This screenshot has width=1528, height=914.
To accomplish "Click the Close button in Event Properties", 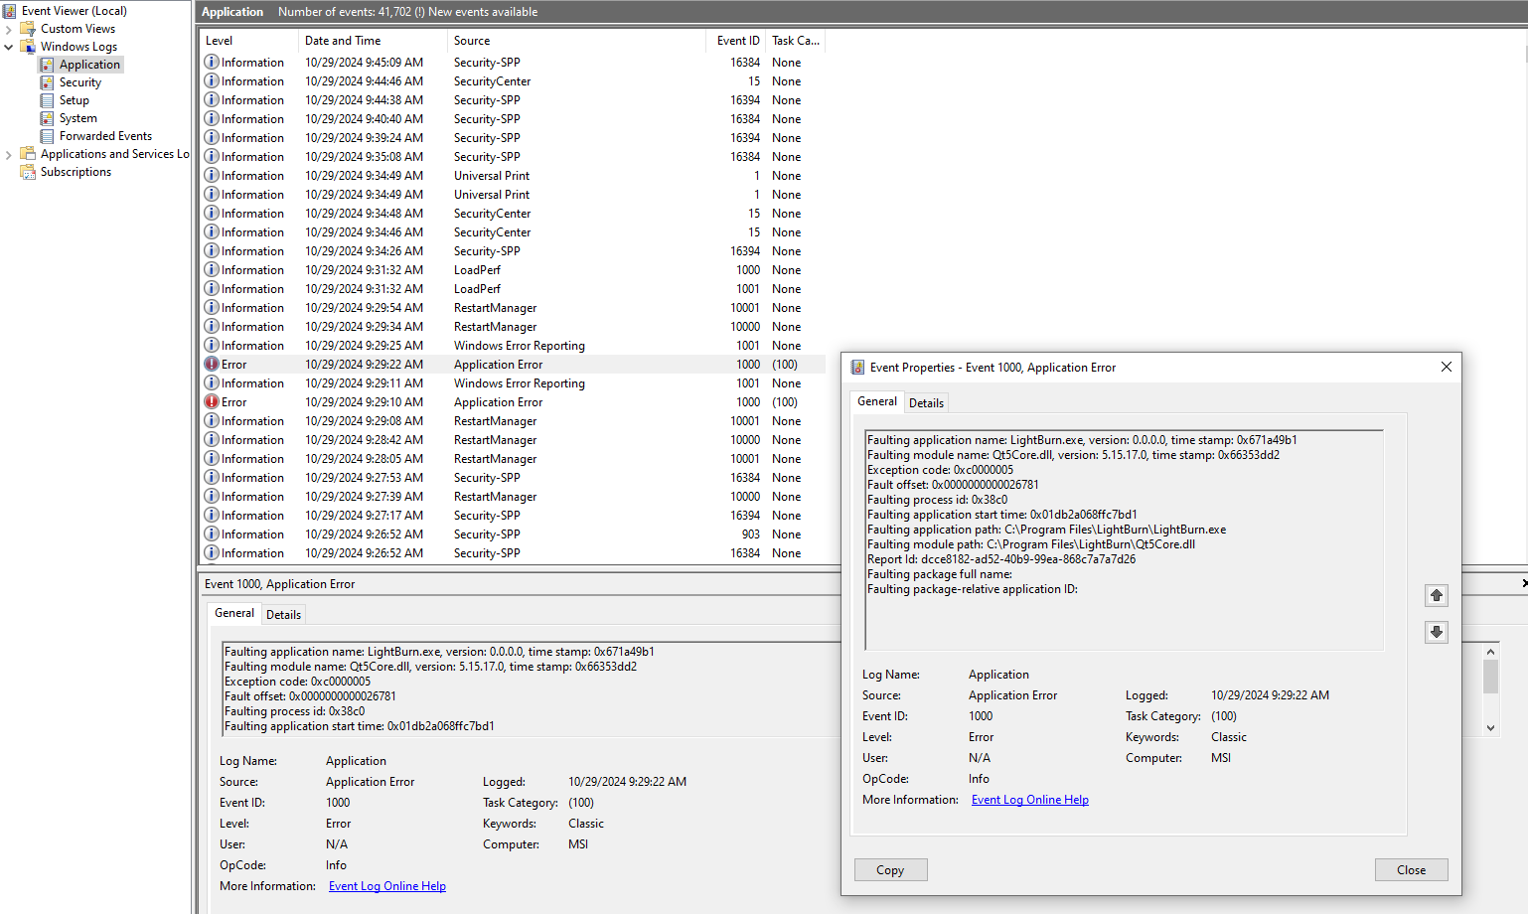I will click(x=1411, y=870).
